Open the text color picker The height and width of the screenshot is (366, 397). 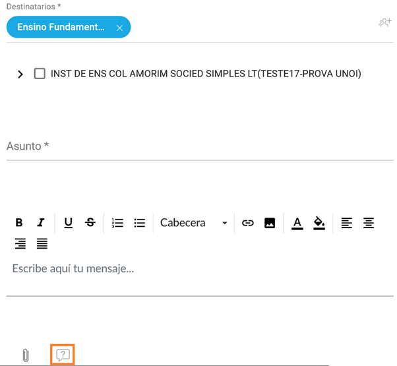click(297, 223)
